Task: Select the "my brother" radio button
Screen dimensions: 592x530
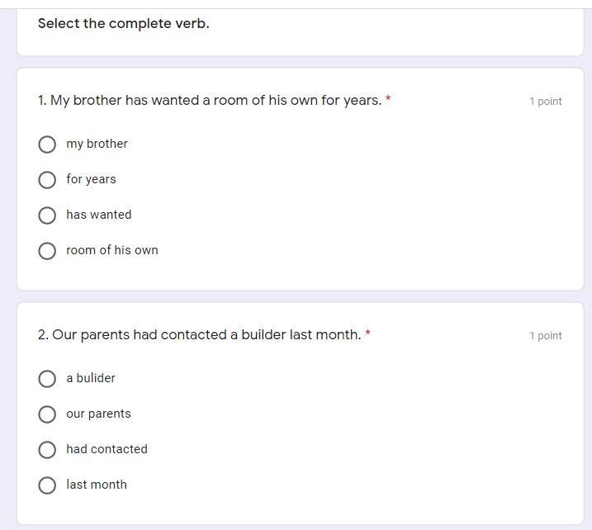Action: (47, 144)
